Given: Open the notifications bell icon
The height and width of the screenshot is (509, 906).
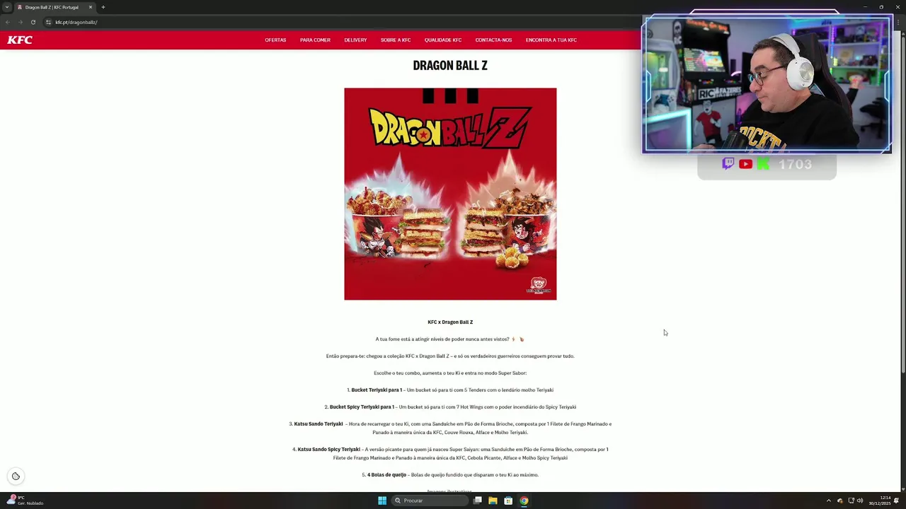Looking at the screenshot, I should pos(896,501).
